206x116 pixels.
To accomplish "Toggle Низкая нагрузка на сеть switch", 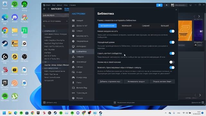I will click(172, 31).
